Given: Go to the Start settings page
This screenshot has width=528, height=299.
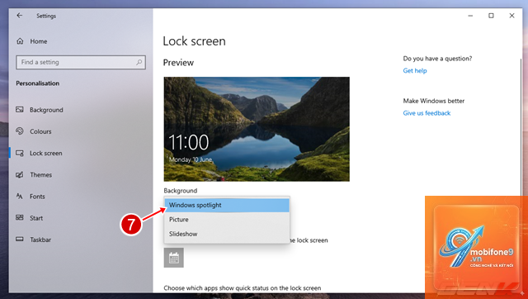Looking at the screenshot, I should [x=36, y=218].
